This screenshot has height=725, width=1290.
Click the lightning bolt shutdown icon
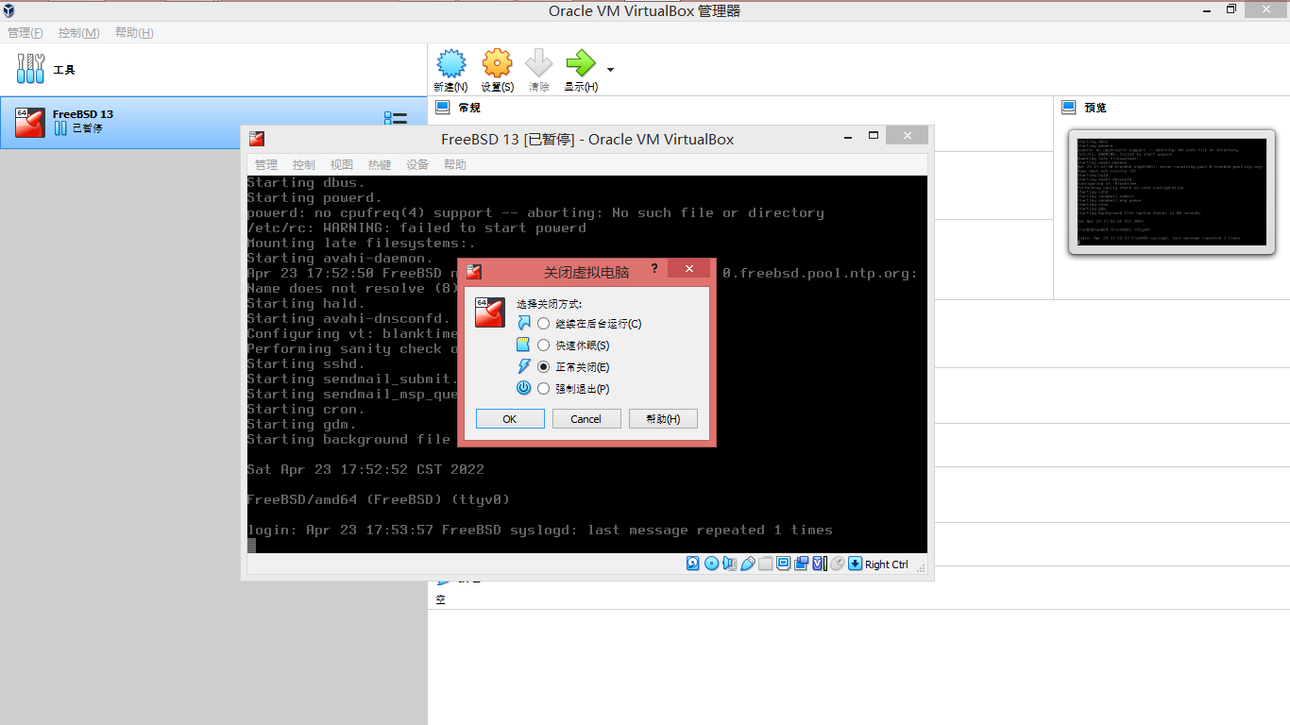(x=524, y=366)
